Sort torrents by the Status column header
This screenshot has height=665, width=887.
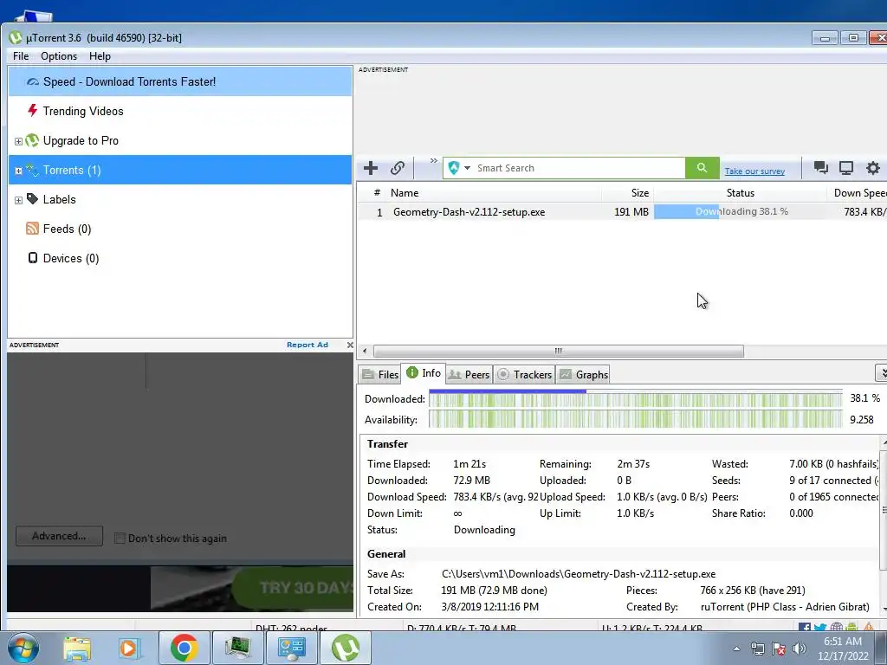(x=740, y=193)
